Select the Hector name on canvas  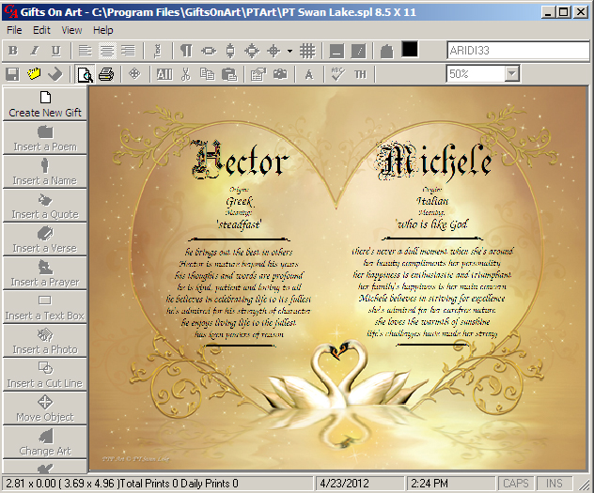click(x=240, y=161)
